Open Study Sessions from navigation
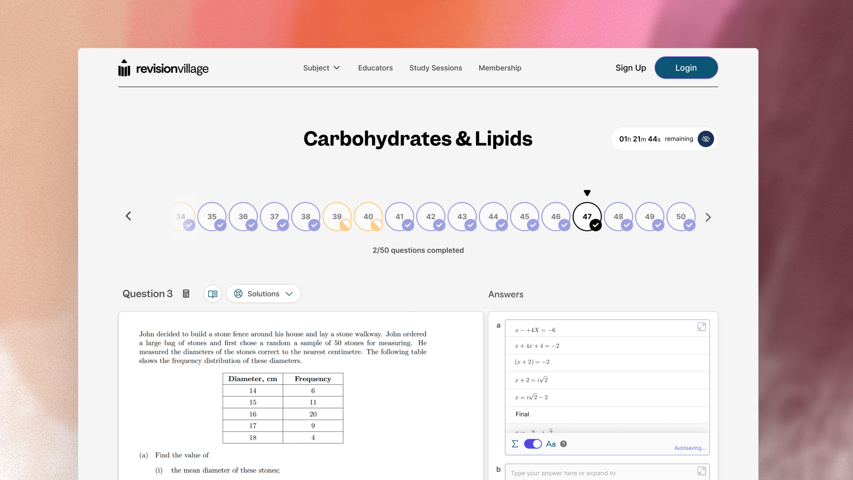The height and width of the screenshot is (480, 853). (x=435, y=68)
